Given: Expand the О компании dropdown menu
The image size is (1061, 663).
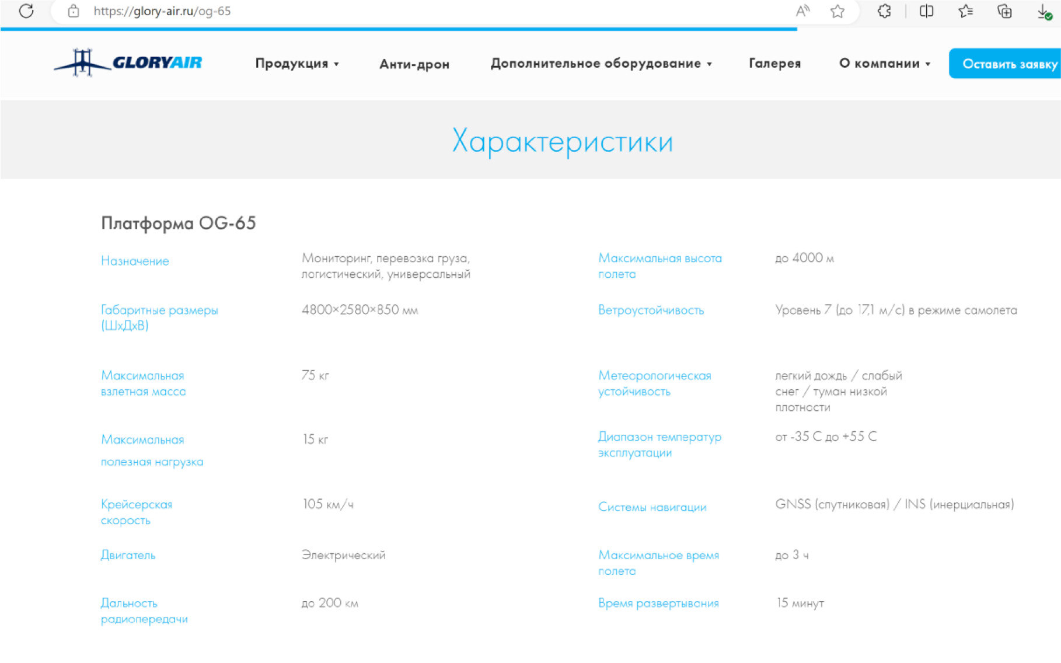Looking at the screenshot, I should [x=884, y=64].
